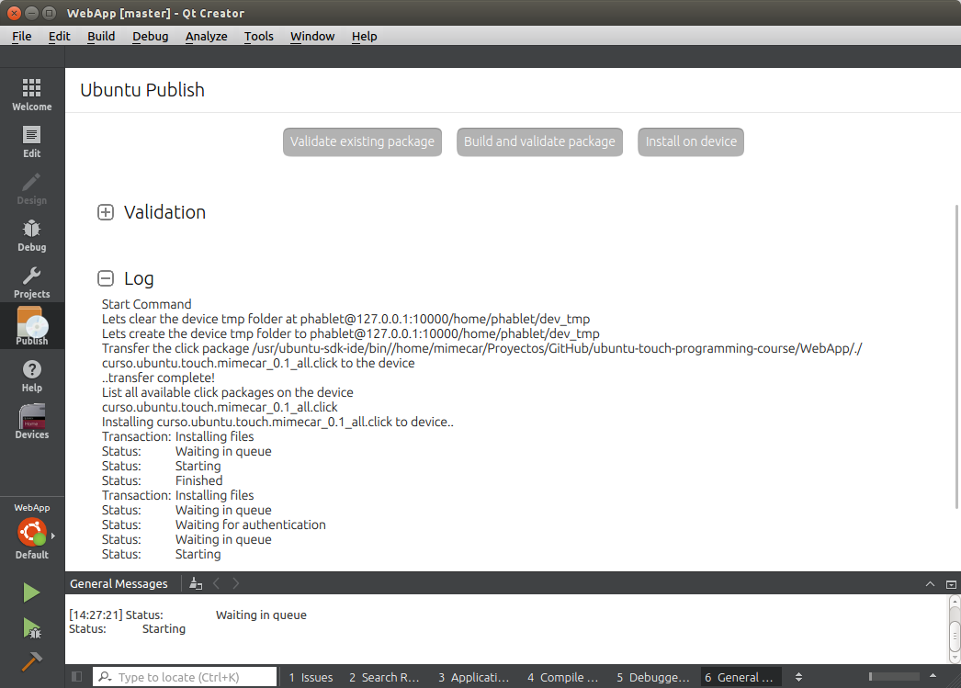Open the Devices mode

[x=32, y=423]
